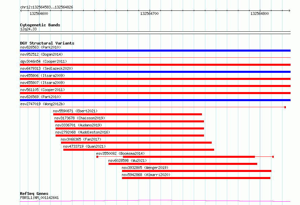Select red bar of nsv3173678
Screen dimensions: 300x205
tap(129, 121)
